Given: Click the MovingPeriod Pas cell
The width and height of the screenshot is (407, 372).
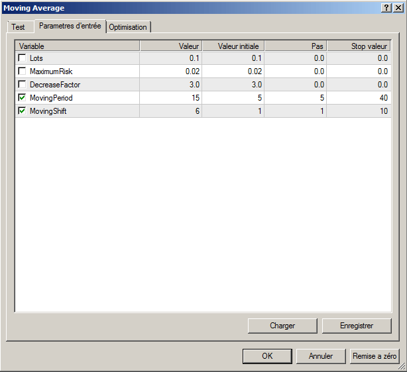Looking at the screenshot, I should point(296,98).
